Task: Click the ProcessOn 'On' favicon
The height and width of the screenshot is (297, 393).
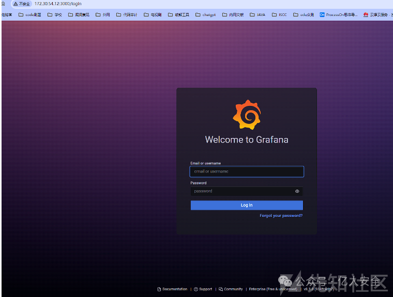Action: point(322,15)
